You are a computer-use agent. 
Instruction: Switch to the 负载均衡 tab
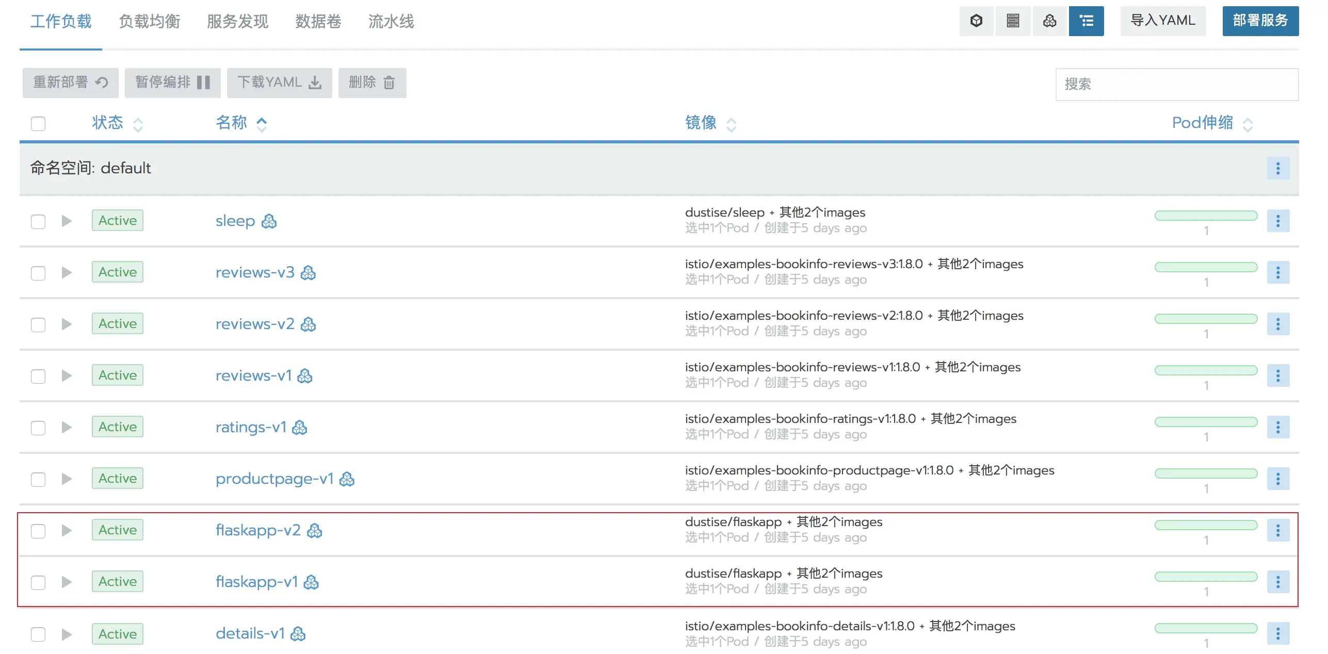pyautogui.click(x=149, y=22)
